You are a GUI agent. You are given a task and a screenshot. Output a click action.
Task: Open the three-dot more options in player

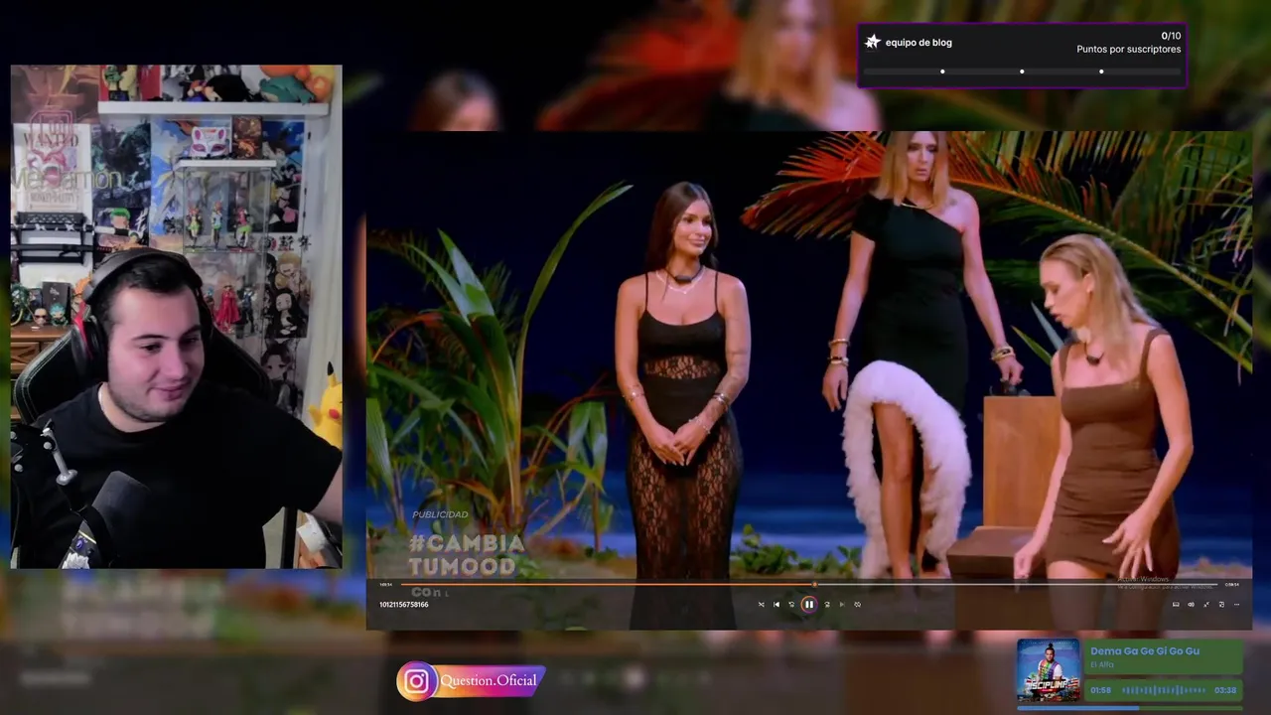click(1236, 604)
